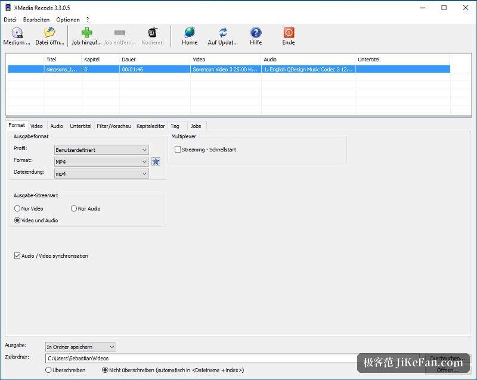Click the Kapitel column header

(x=100, y=60)
